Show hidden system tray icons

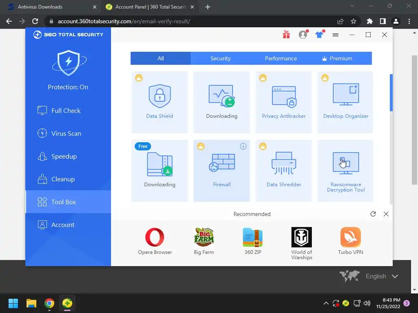[x=326, y=303]
